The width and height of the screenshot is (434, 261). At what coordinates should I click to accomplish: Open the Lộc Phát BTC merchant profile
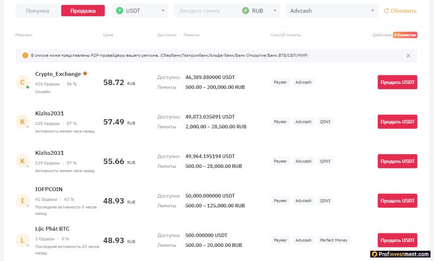coord(52,229)
